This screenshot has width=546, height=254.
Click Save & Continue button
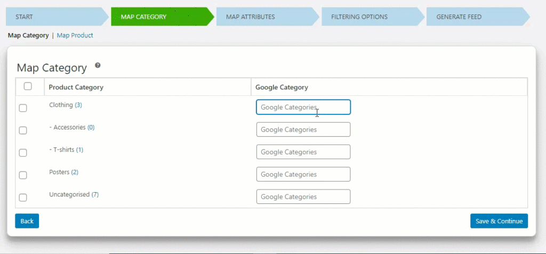[x=499, y=221]
